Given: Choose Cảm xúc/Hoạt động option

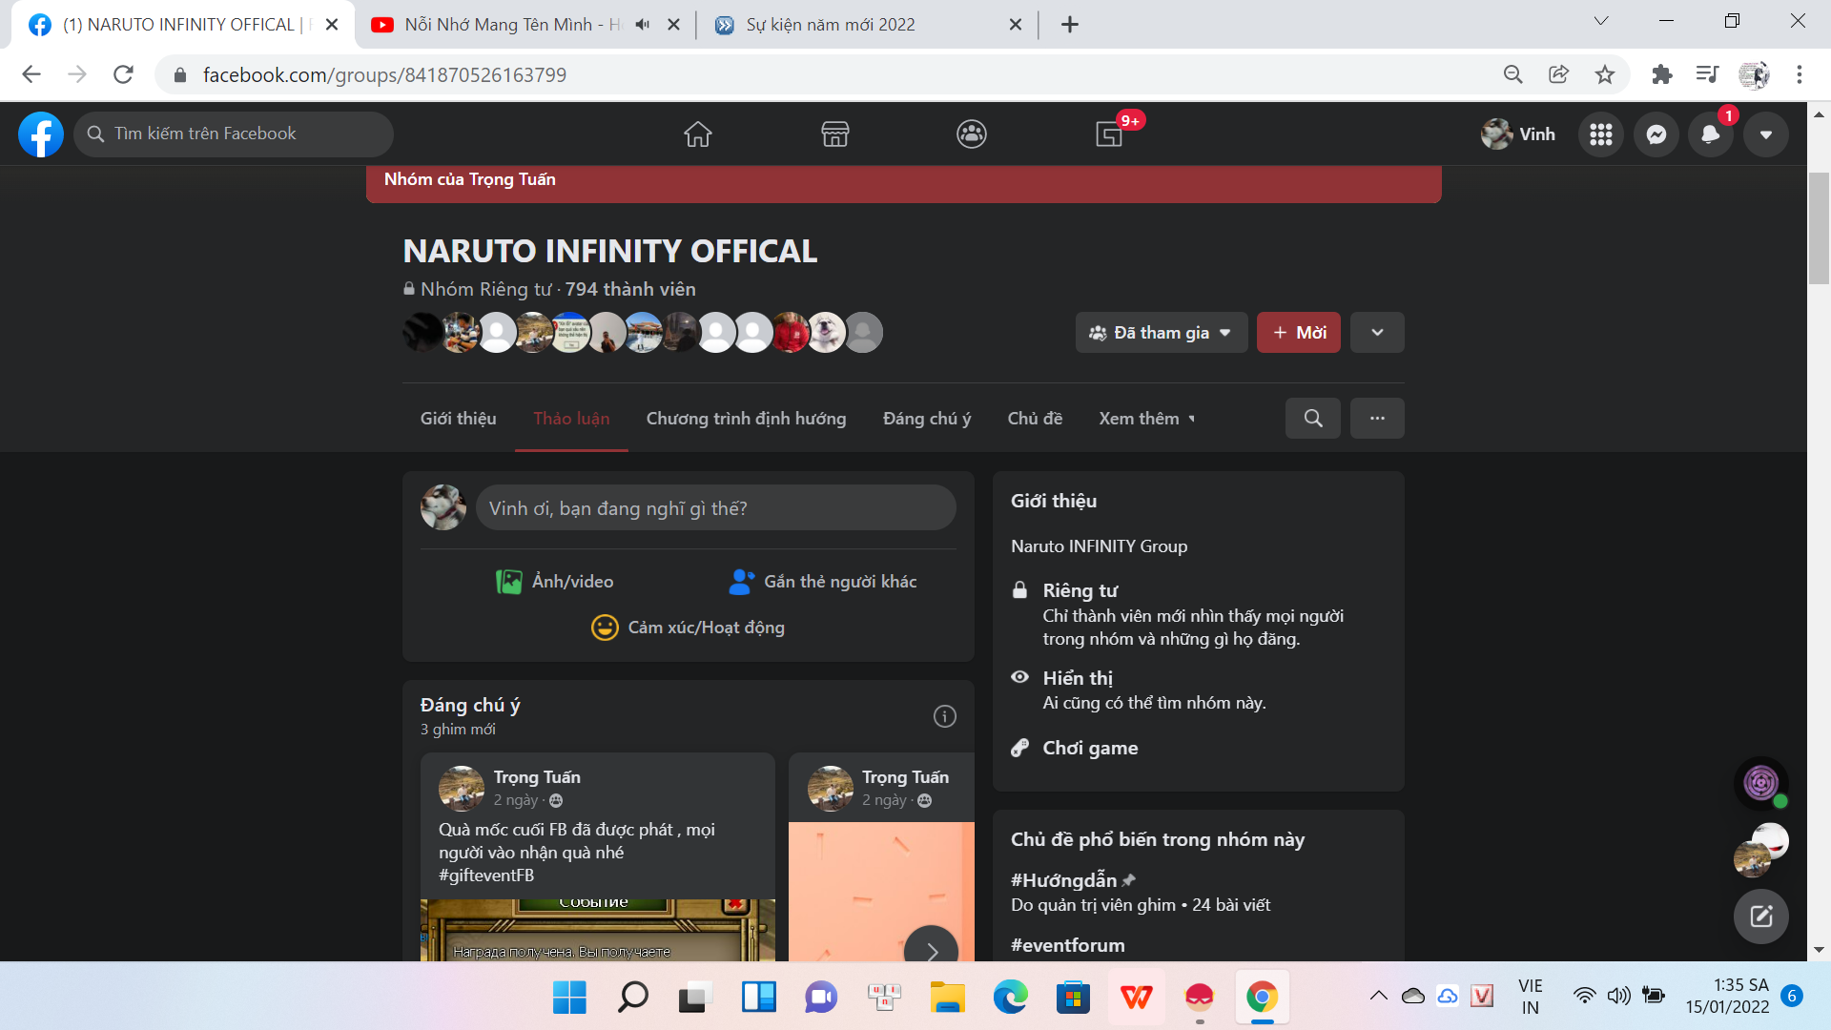Looking at the screenshot, I should [x=689, y=628].
